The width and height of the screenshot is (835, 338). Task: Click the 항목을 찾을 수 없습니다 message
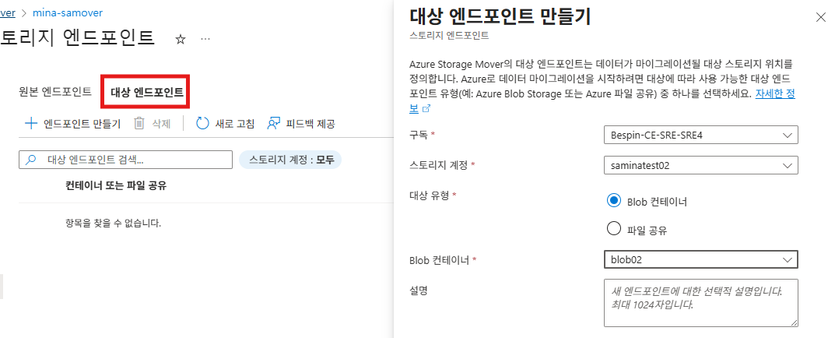tap(113, 223)
